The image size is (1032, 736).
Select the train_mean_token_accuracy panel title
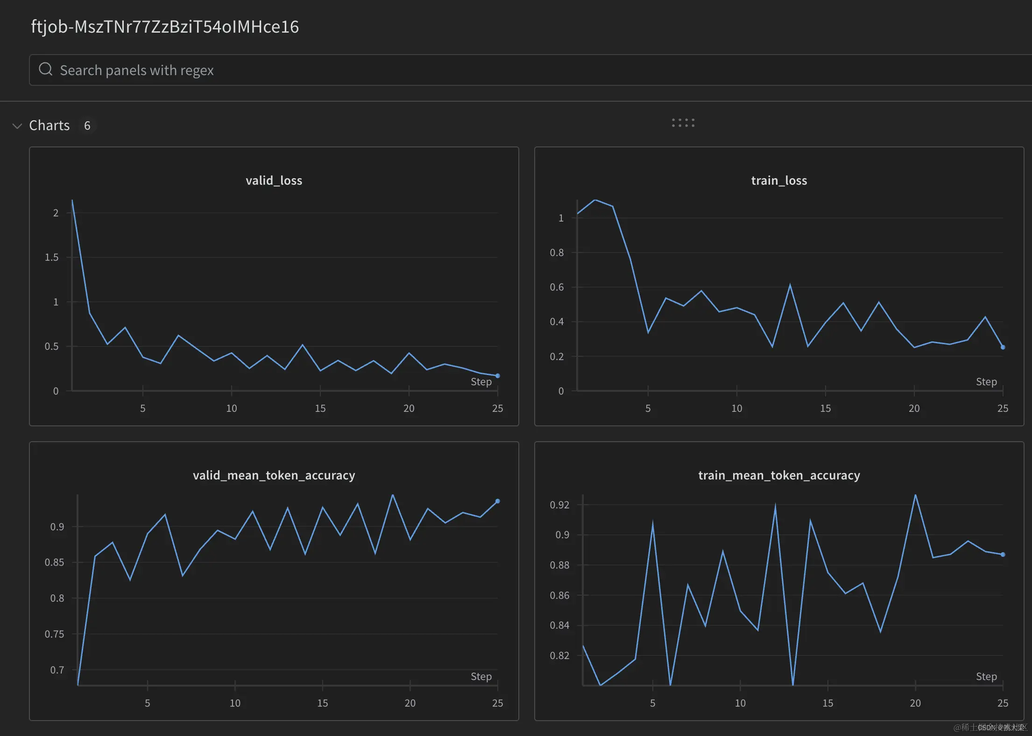778,475
